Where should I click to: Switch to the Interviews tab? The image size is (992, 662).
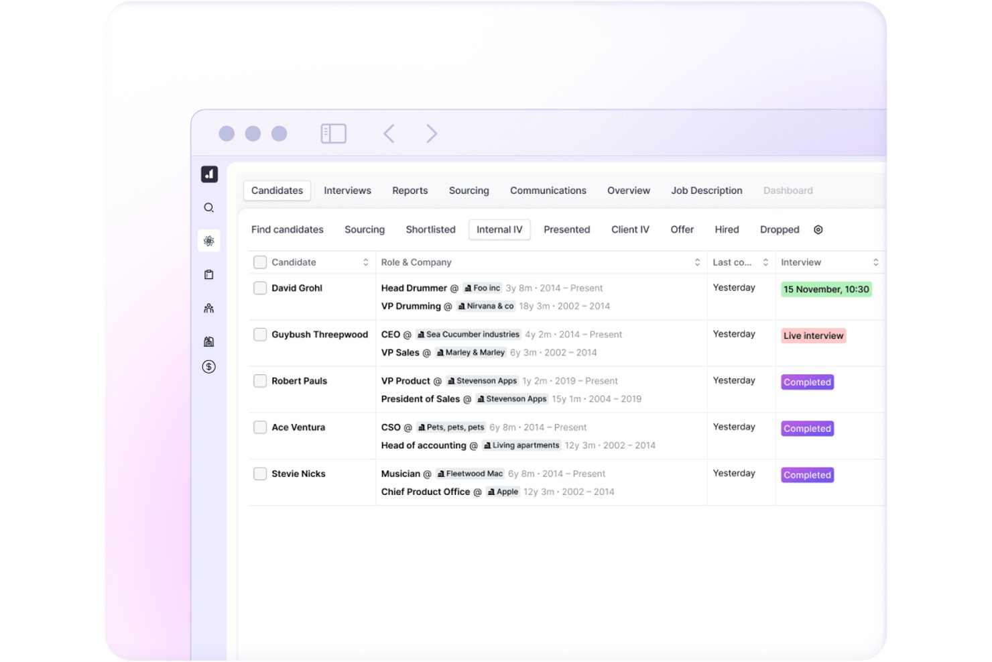(x=347, y=190)
